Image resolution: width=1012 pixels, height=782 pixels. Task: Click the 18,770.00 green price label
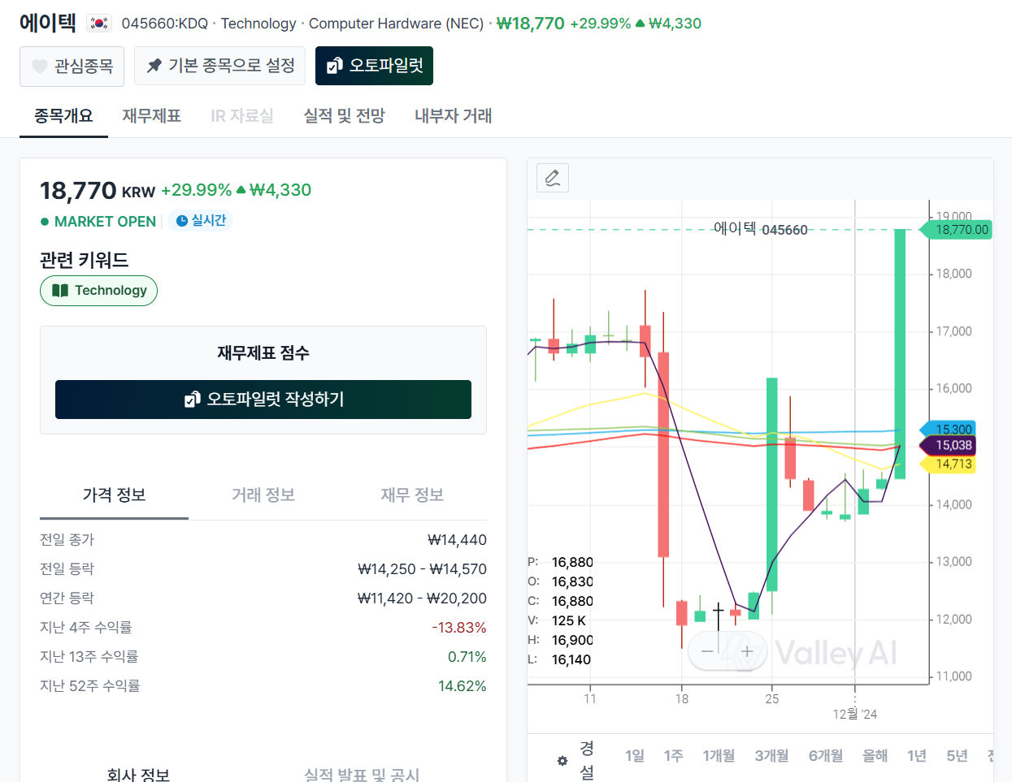pos(961,230)
